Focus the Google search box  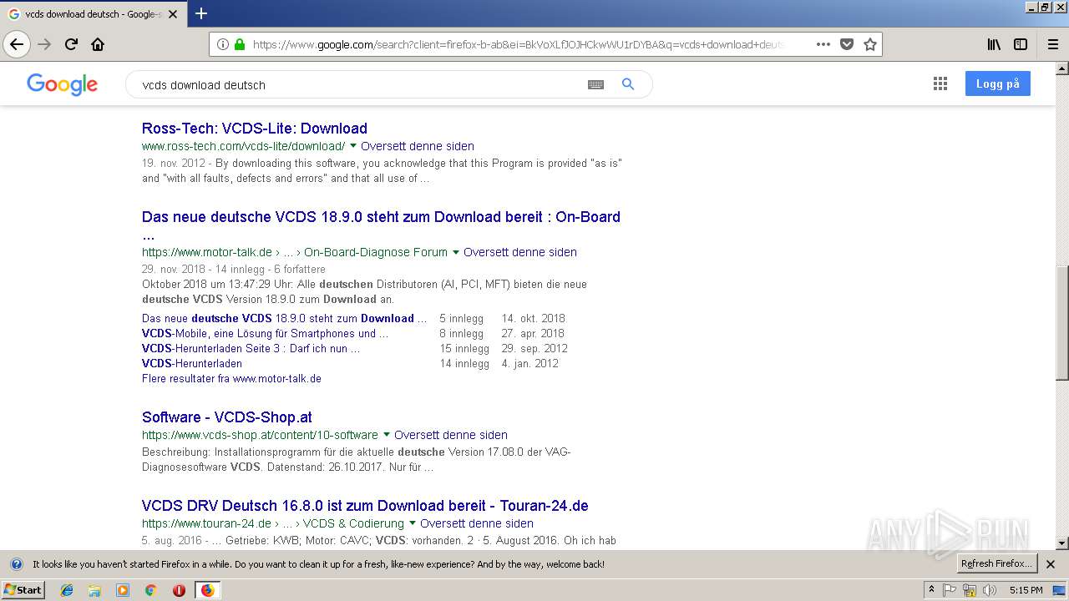tap(359, 84)
